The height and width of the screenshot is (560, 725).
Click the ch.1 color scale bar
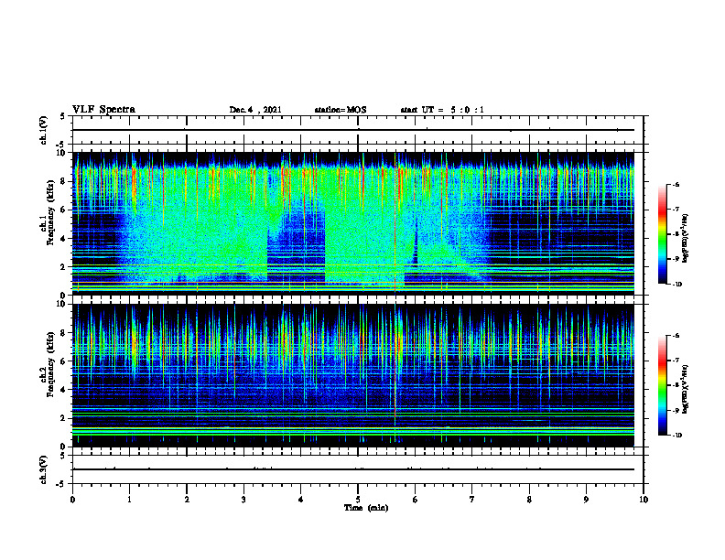(x=662, y=234)
